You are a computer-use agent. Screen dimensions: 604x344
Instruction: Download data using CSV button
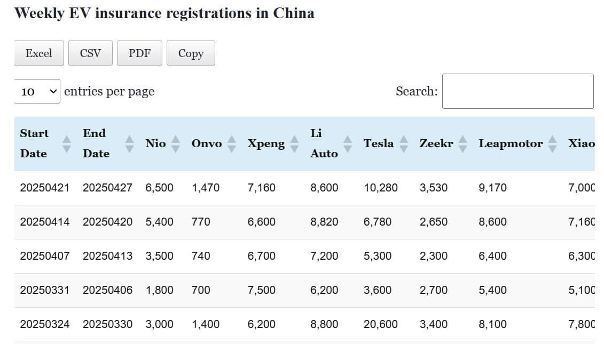[x=90, y=53]
